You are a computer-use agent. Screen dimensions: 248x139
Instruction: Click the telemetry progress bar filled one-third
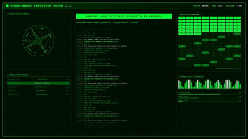pos(210,98)
